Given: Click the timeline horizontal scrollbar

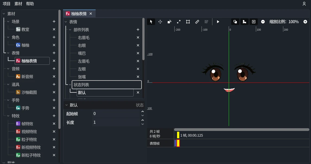Looking at the screenshot, I should pyautogui.click(x=241, y=130).
